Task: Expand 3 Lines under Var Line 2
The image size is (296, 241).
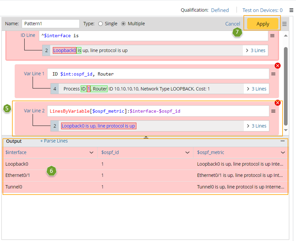Action: [x=257, y=126]
